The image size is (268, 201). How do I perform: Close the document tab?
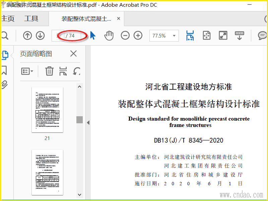[x=119, y=18]
